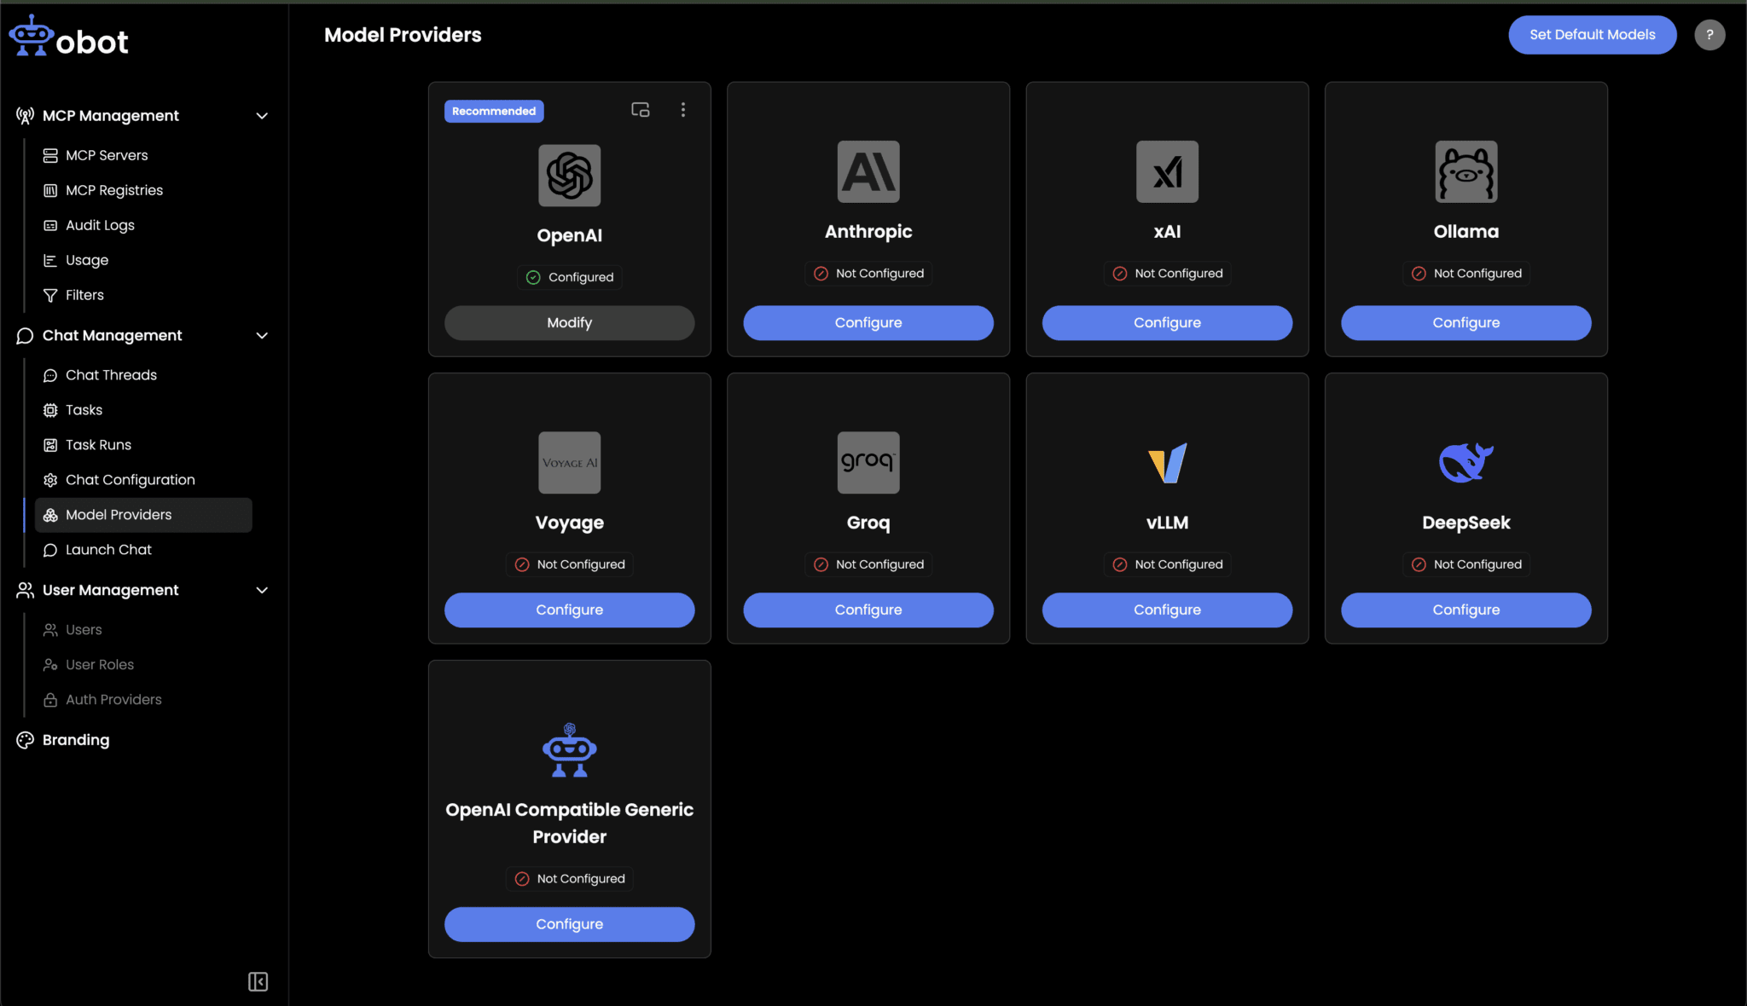Click the Usage icon in the sidebar
This screenshot has height=1006, width=1747.
(50, 260)
